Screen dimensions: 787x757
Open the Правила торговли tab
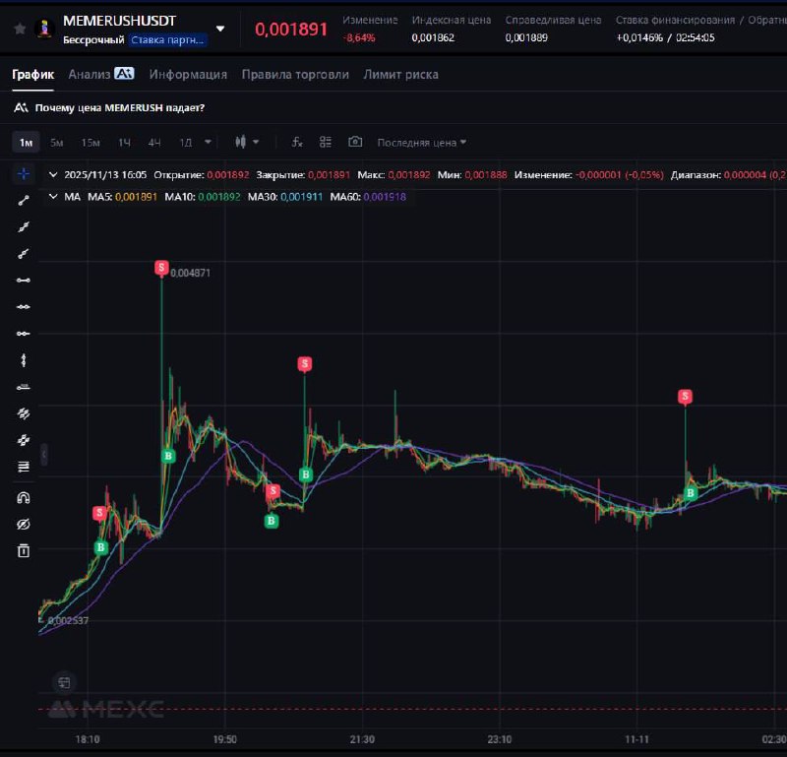295,75
